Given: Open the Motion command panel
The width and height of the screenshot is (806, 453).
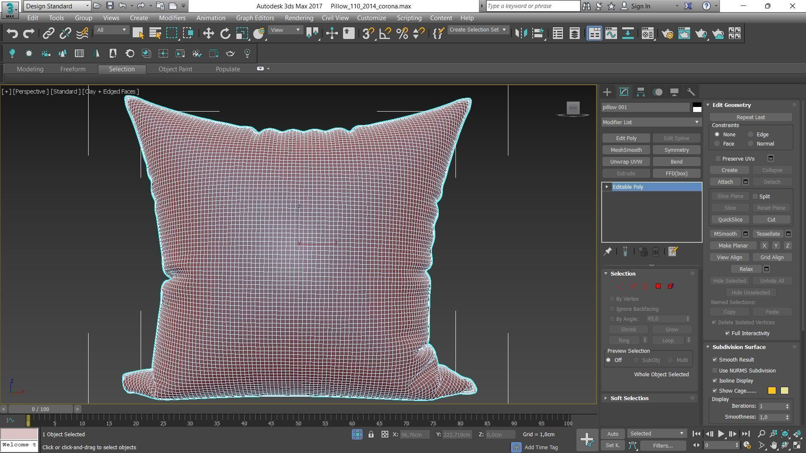Looking at the screenshot, I should (x=658, y=92).
